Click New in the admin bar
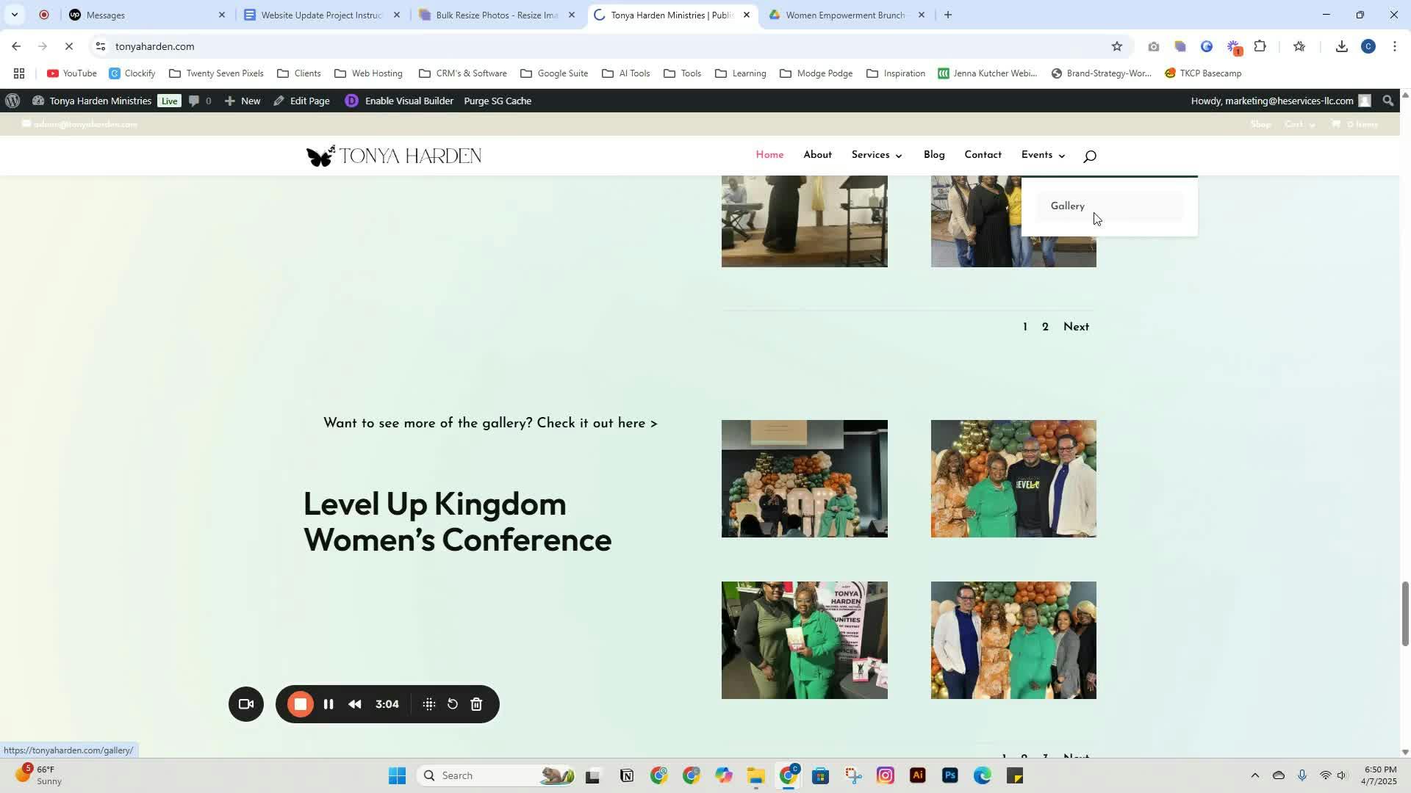This screenshot has height=793, width=1411. point(243,101)
